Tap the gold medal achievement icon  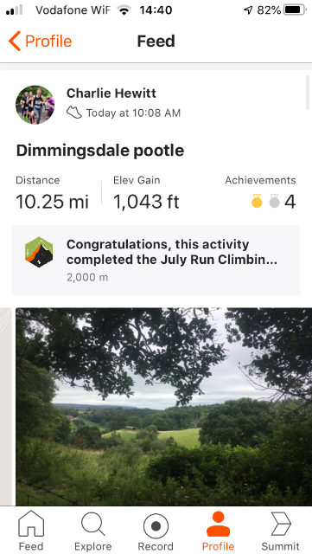click(x=257, y=202)
